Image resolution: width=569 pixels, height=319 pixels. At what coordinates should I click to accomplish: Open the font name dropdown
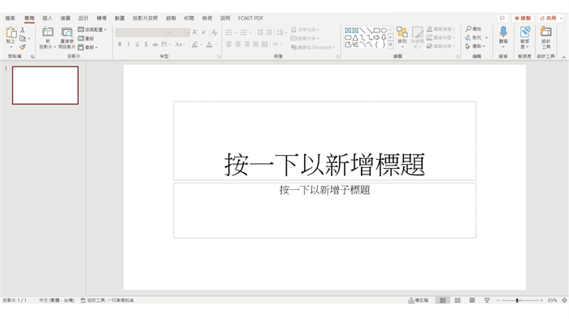169,32
